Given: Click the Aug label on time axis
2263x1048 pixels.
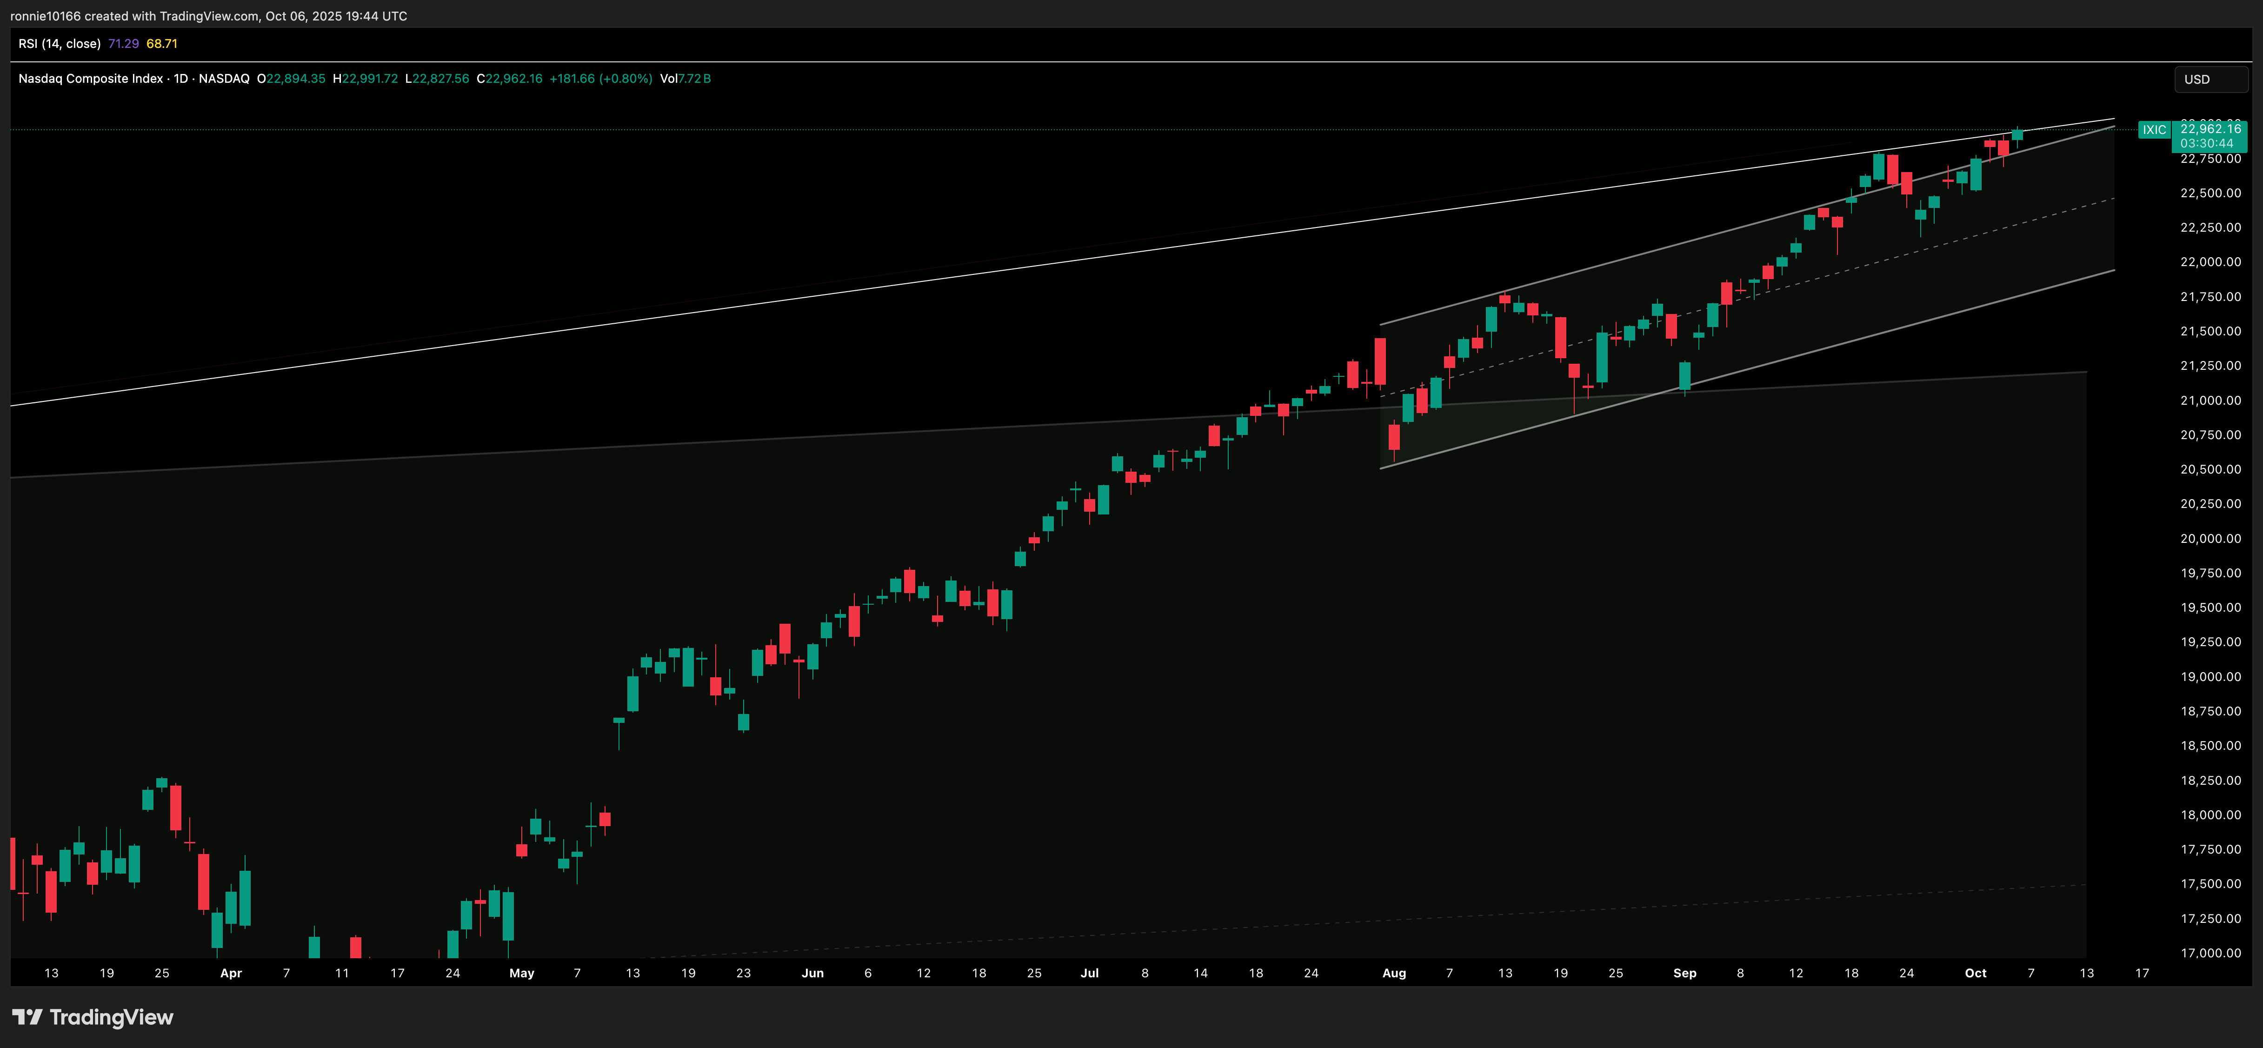Looking at the screenshot, I should coord(1393,973).
